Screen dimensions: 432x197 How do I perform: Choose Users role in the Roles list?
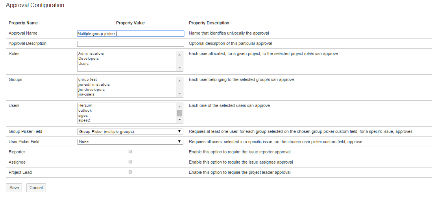click(x=83, y=64)
